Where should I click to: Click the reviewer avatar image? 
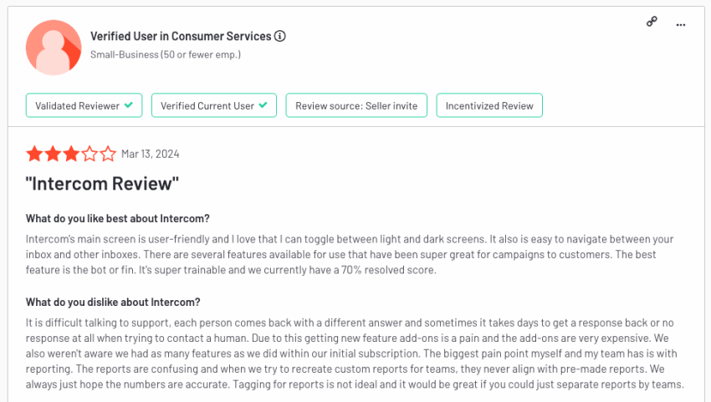tap(54, 47)
